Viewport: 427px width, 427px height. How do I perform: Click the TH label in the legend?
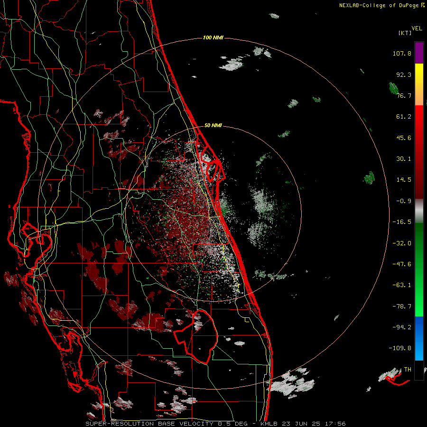(408, 370)
